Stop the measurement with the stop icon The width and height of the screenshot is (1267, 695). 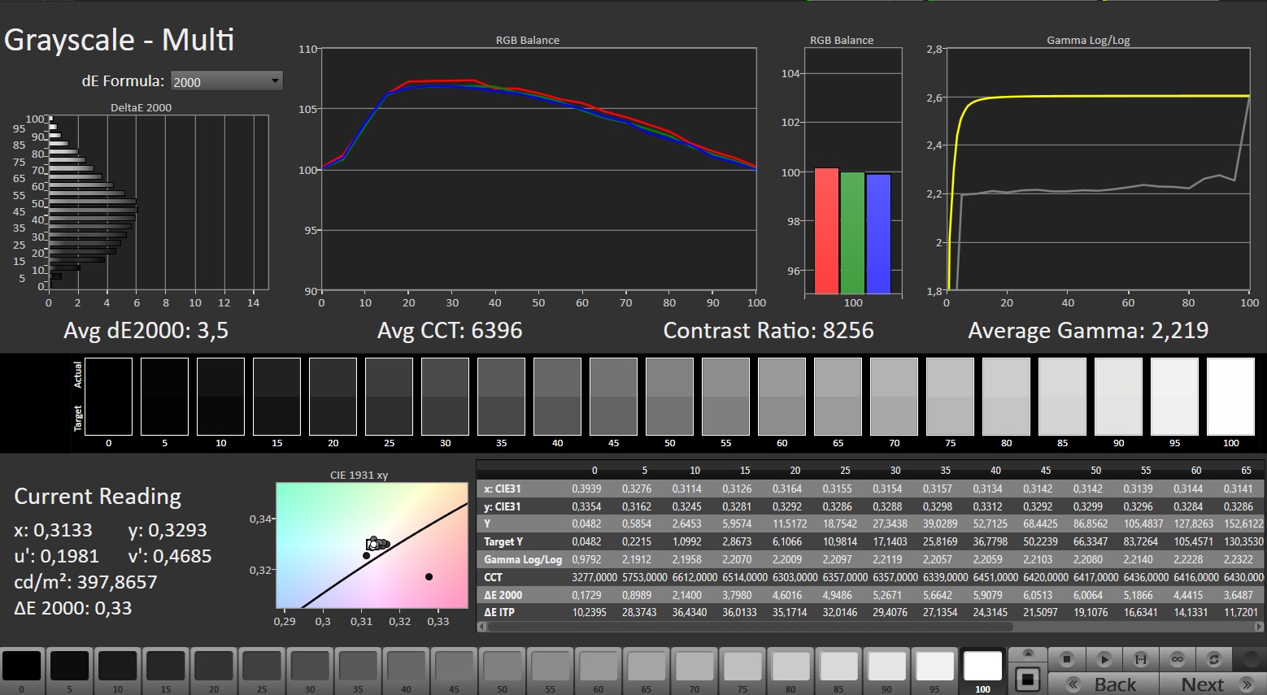(x=1067, y=659)
